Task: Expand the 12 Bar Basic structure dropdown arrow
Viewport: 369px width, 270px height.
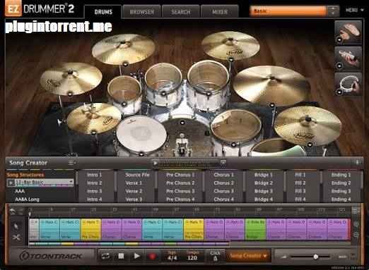Action: point(71,182)
